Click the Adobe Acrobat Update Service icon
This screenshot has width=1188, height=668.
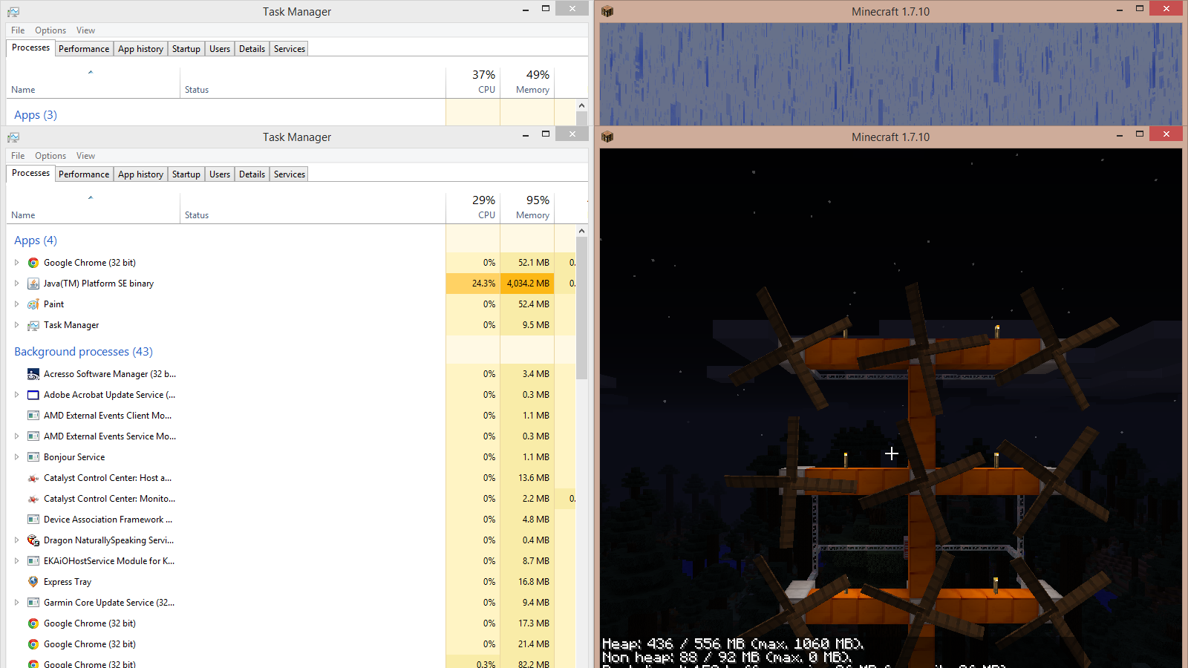click(x=33, y=395)
